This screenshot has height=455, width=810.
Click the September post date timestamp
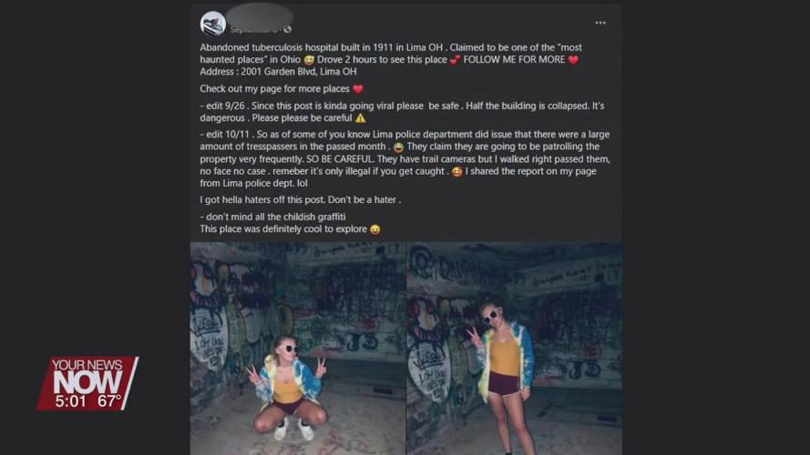(x=250, y=30)
